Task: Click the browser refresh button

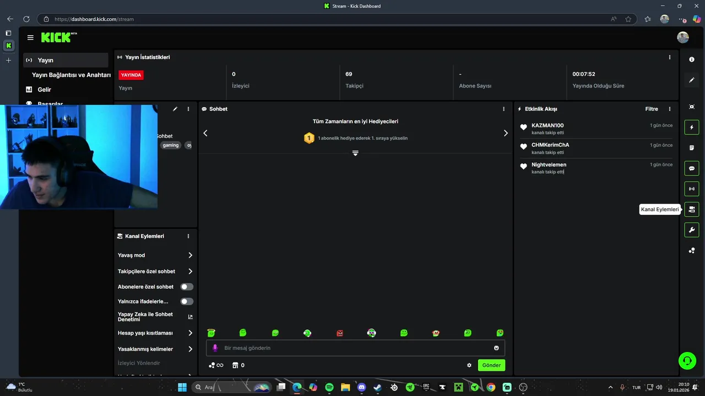Action: point(26,19)
